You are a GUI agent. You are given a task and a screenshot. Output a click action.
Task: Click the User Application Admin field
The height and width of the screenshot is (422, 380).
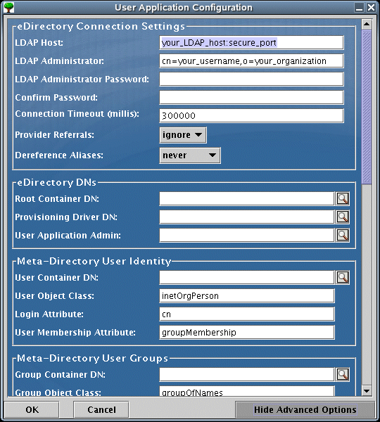pos(247,235)
